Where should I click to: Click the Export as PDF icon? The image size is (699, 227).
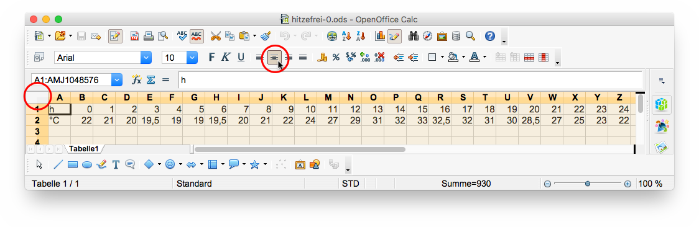pyautogui.click(x=134, y=36)
